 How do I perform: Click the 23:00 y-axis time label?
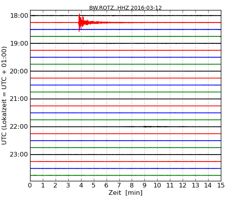tap(19, 154)
